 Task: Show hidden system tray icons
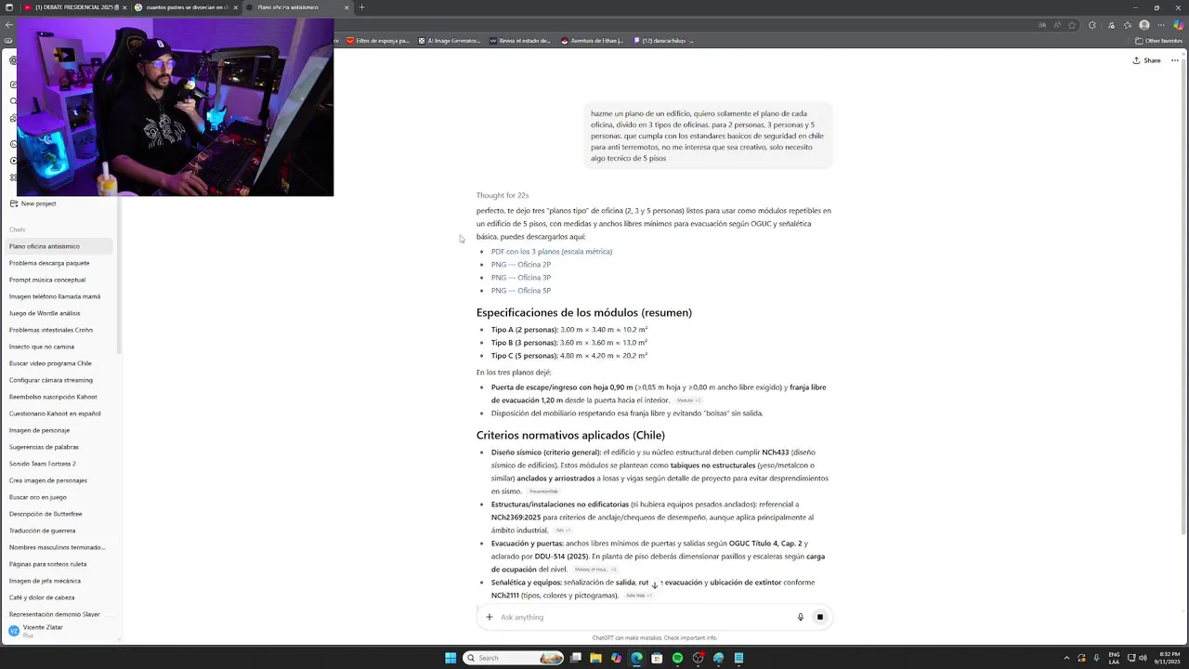(x=1067, y=658)
